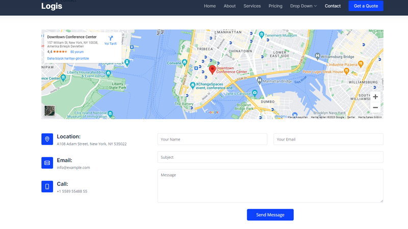The width and height of the screenshot is (408, 229).
Task: Click the red Downtown Conference Center pin
Action: click(212, 70)
